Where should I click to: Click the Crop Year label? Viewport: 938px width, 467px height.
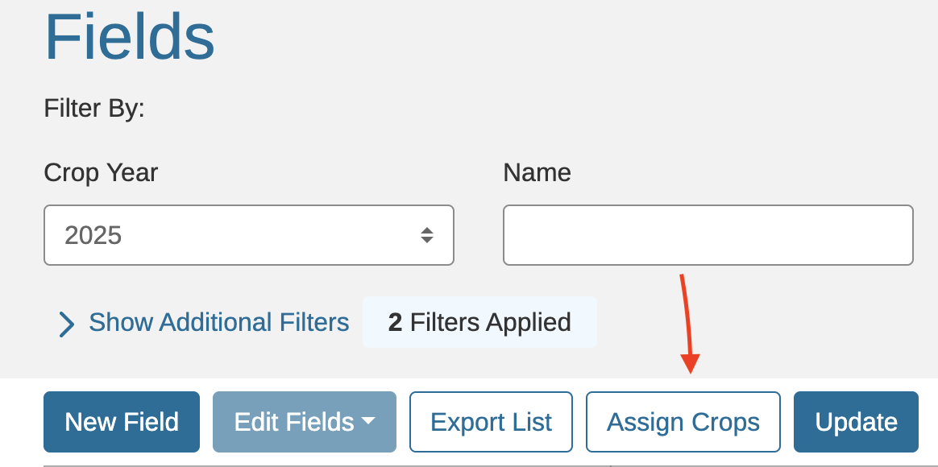point(101,172)
